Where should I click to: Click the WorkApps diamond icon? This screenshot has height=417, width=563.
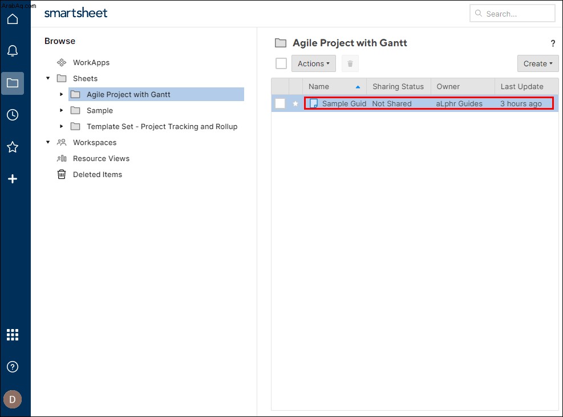(62, 63)
